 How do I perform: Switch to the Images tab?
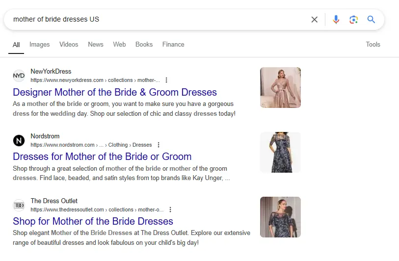tap(39, 44)
